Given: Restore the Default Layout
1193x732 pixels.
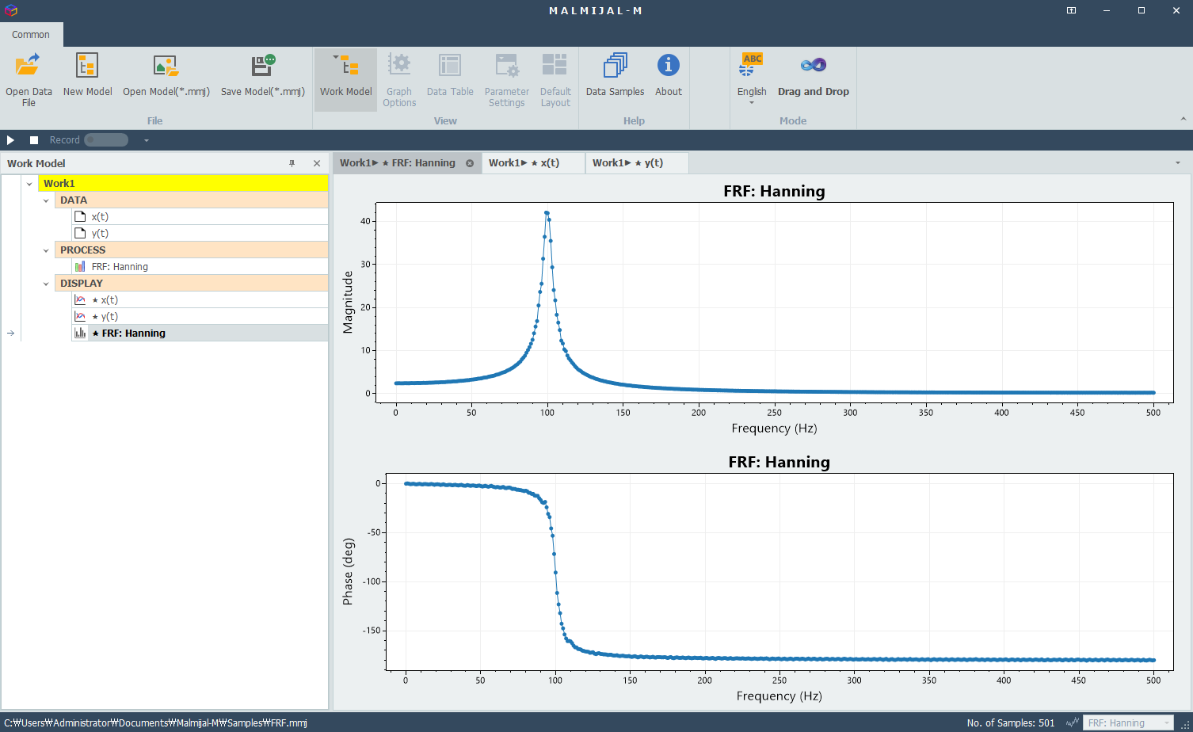Looking at the screenshot, I should [x=555, y=79].
